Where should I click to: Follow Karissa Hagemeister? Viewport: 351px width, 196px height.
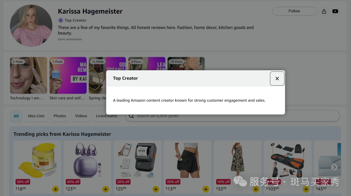pyautogui.click(x=294, y=11)
